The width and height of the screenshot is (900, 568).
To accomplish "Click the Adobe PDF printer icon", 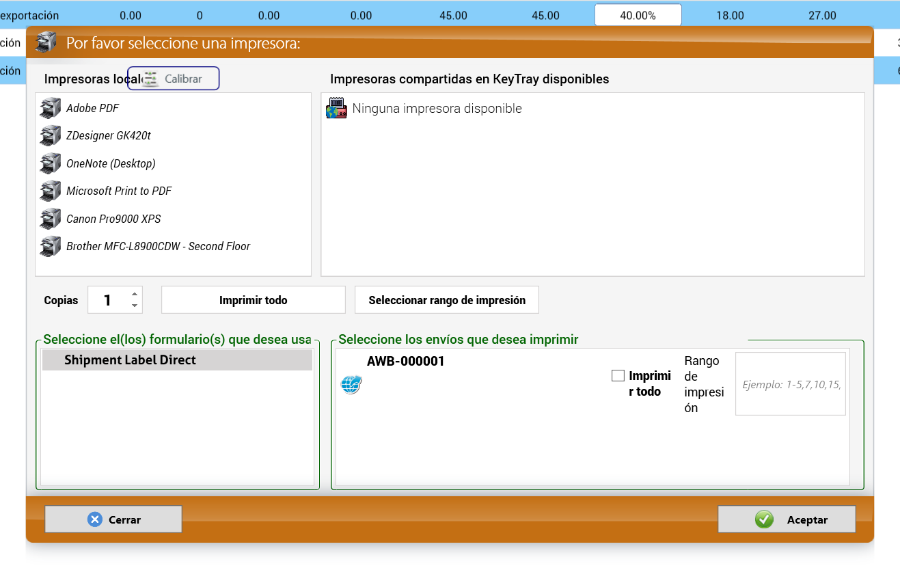I will (x=51, y=108).
